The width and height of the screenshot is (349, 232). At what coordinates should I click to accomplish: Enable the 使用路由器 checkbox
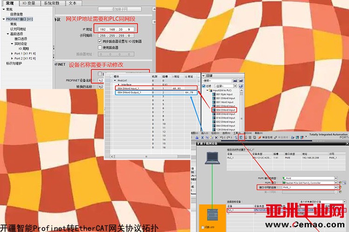point(100,47)
